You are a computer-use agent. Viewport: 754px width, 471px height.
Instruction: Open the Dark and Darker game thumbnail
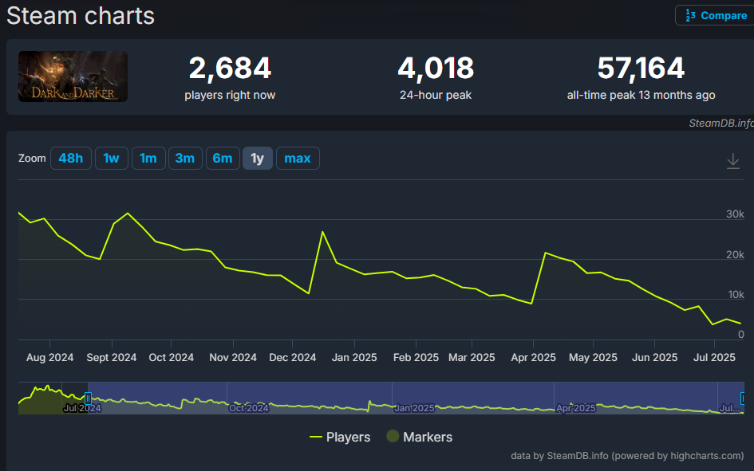[x=73, y=77]
